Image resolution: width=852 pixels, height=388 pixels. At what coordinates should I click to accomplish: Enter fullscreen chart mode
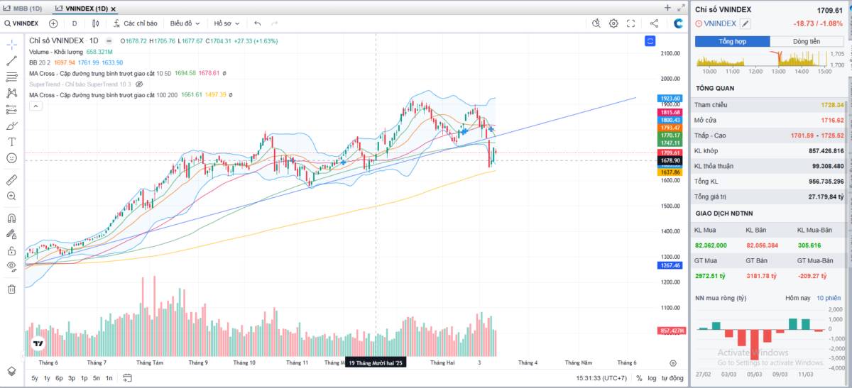point(630,23)
